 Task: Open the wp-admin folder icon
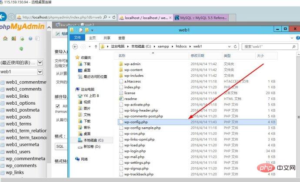tap(121, 64)
